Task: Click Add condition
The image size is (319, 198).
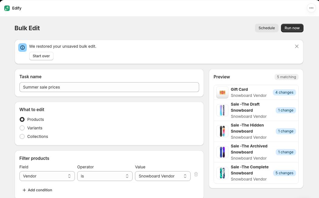Action: 37,190
